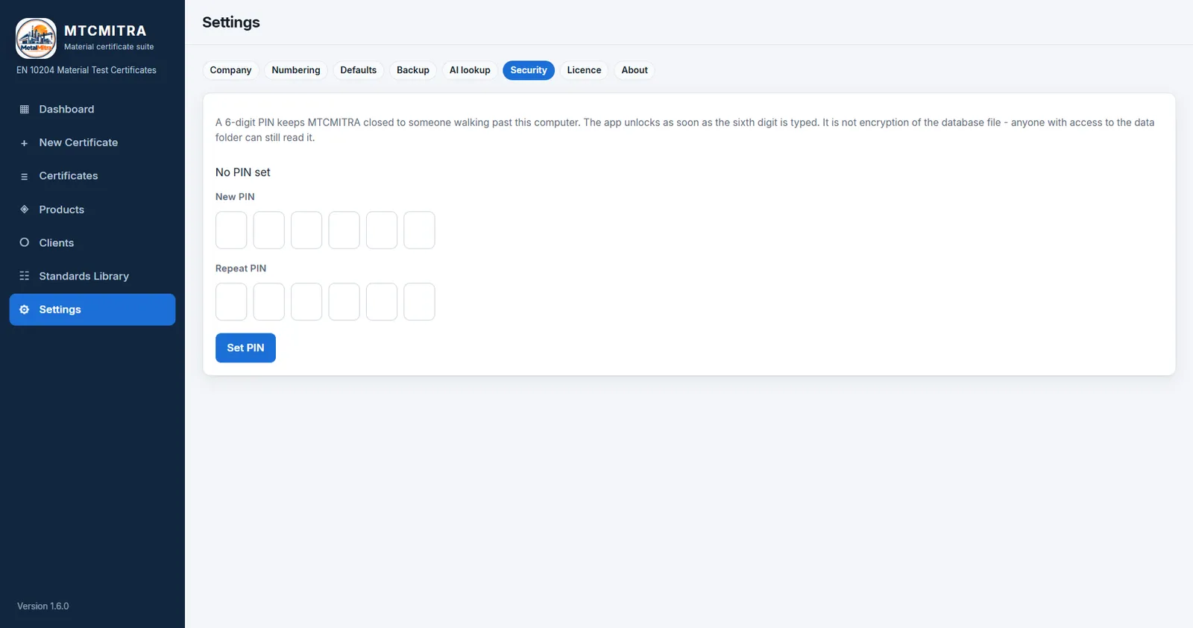Switch to the Licence tab
Image resolution: width=1193 pixels, height=628 pixels.
584,70
